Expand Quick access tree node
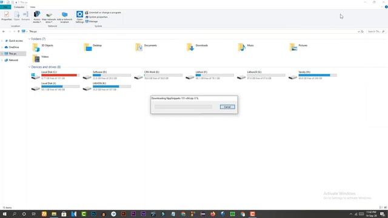Screen dimensions: 388x218 2,41
